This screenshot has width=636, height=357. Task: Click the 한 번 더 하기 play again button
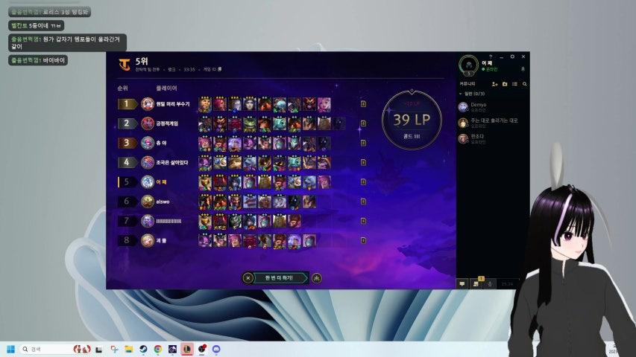(279, 278)
